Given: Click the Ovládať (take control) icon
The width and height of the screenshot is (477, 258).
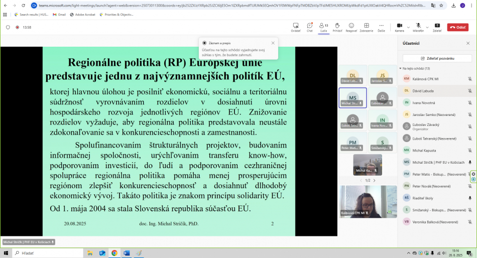Looking at the screenshot, I should click(296, 26).
